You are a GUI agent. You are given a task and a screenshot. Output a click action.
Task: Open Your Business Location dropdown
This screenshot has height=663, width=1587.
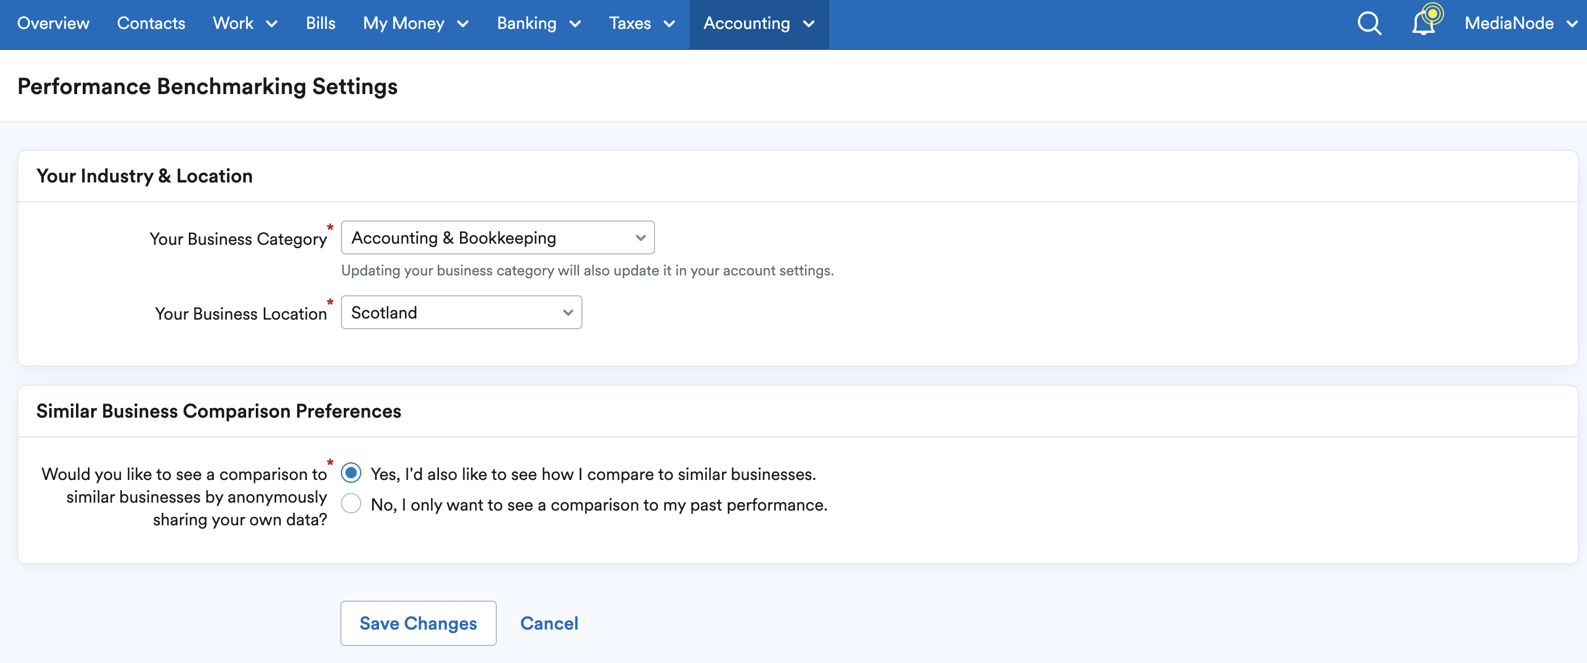(x=461, y=312)
